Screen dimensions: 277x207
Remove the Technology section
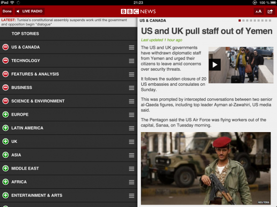pos(6,60)
